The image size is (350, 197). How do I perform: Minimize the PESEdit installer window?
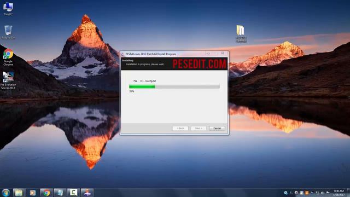[x=208, y=54]
